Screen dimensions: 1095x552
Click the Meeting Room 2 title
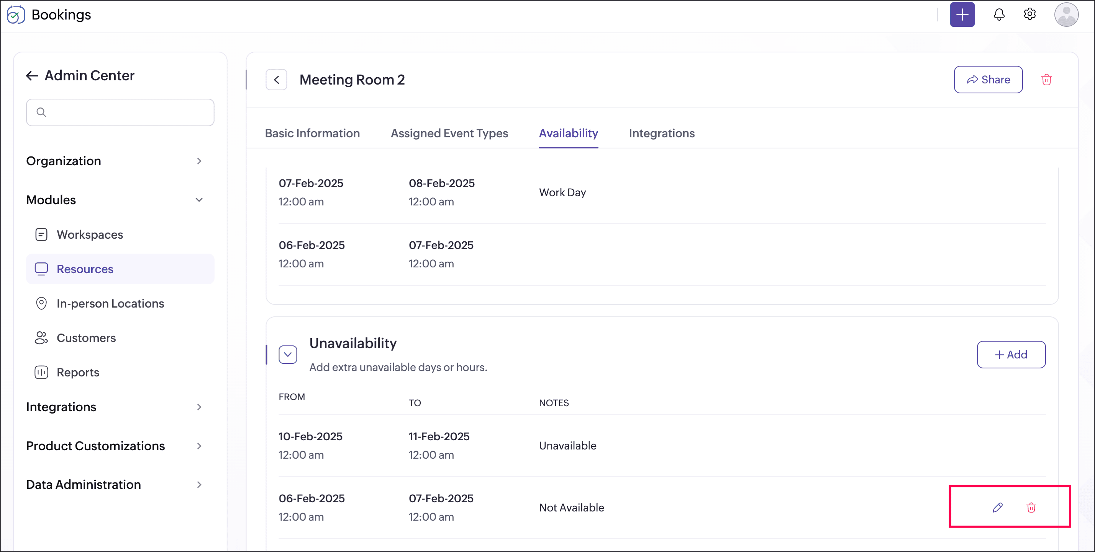tap(352, 80)
